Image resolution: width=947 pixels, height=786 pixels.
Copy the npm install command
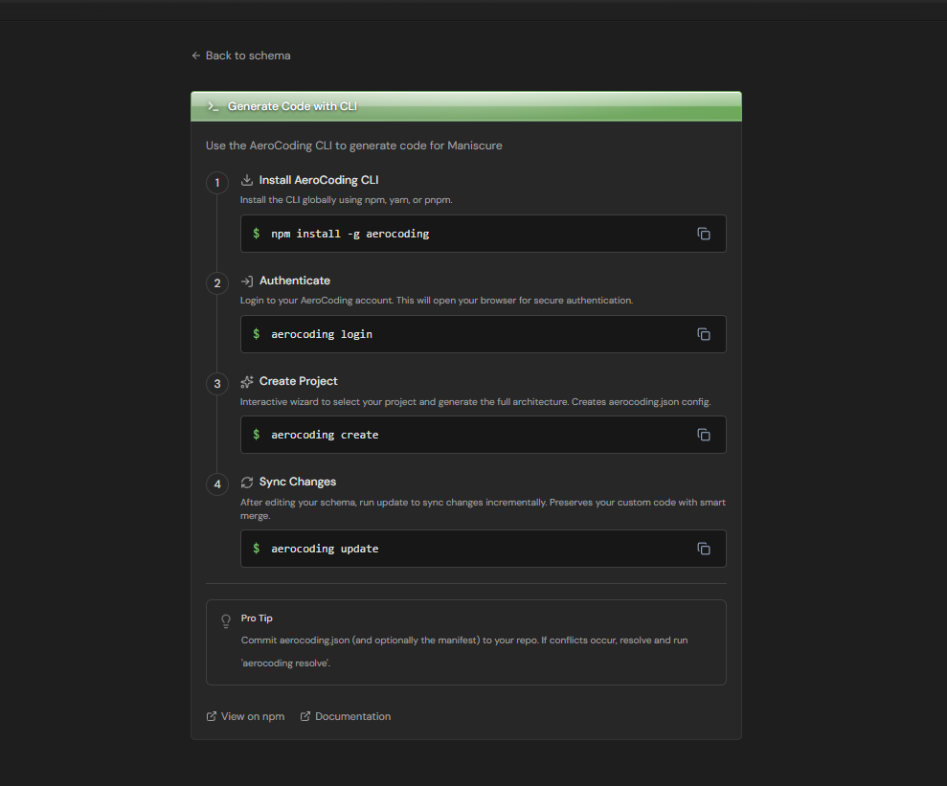click(x=704, y=233)
